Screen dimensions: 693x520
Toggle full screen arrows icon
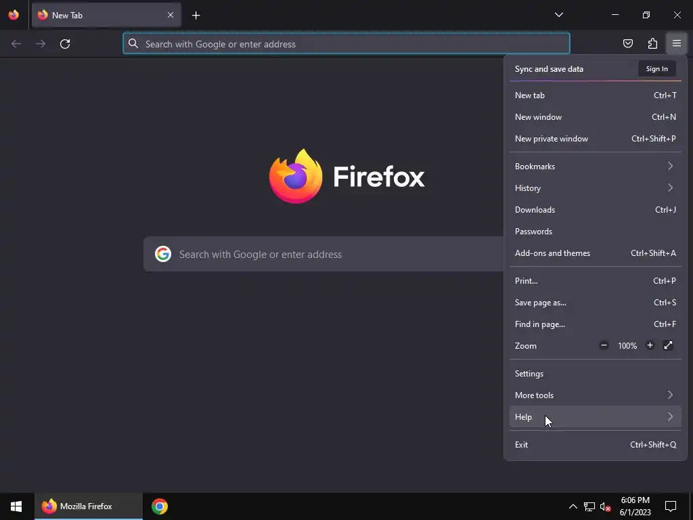tap(668, 345)
